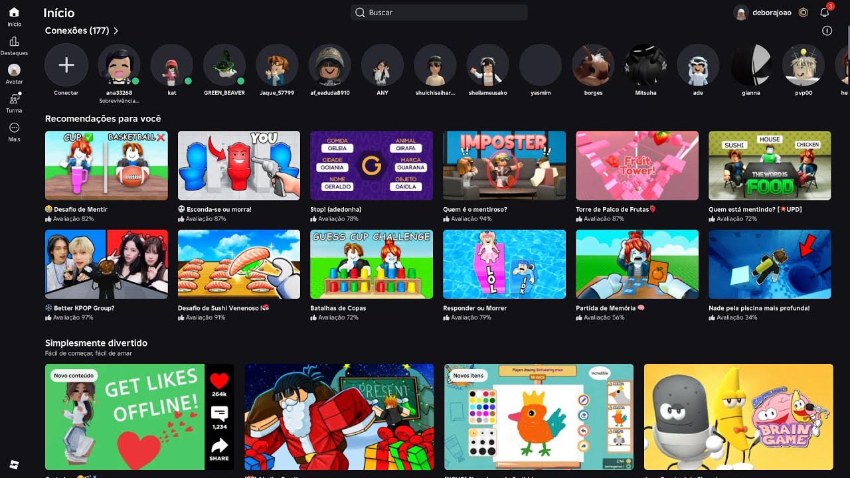Open the bird drawing game card
The width and height of the screenshot is (850, 478).
539,417
